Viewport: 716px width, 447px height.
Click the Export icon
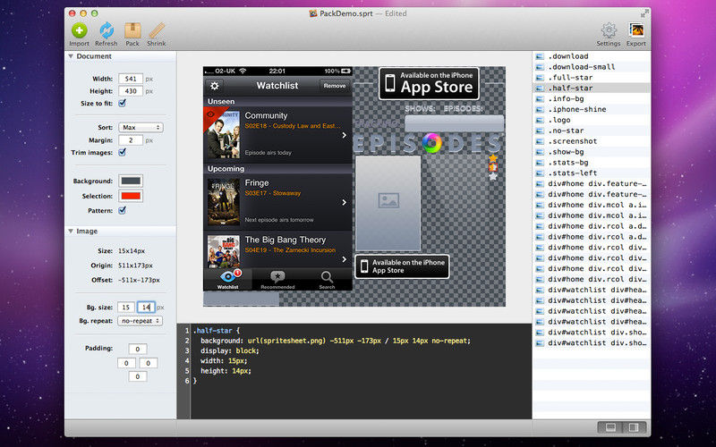pos(636,31)
